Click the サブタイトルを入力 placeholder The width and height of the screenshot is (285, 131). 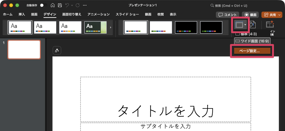coord(166,127)
